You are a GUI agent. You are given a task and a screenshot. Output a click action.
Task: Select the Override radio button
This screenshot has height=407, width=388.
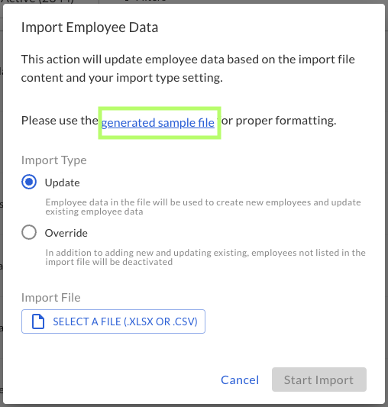[x=29, y=232]
